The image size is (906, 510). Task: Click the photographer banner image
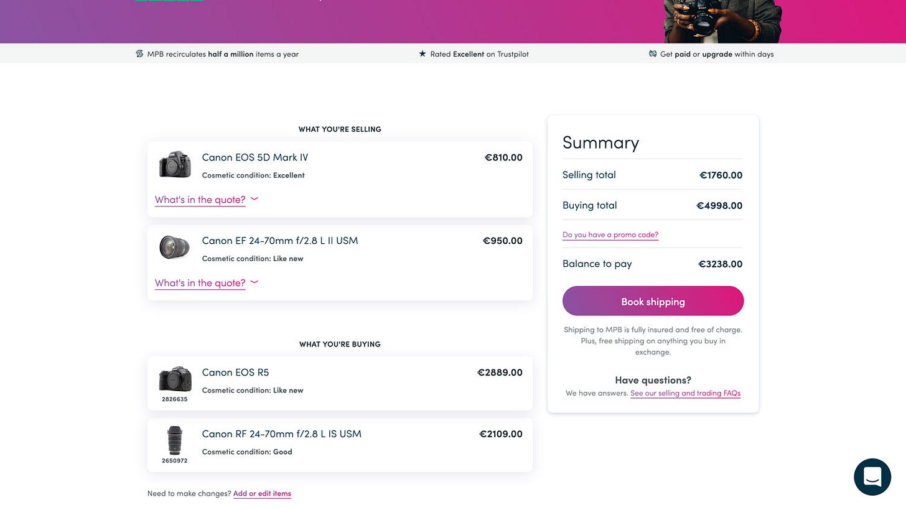(x=722, y=21)
